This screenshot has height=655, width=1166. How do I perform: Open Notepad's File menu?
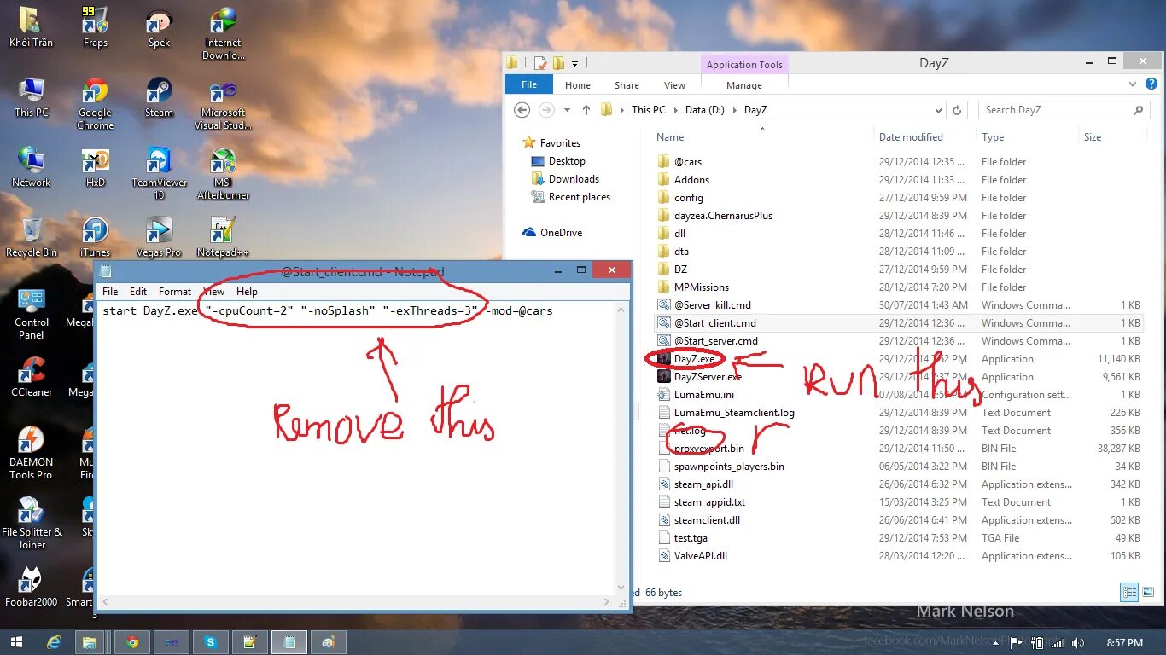[111, 292]
